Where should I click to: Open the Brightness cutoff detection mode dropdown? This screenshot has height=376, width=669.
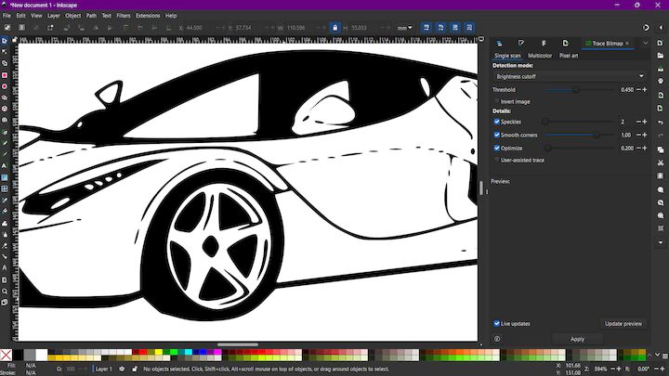click(570, 76)
